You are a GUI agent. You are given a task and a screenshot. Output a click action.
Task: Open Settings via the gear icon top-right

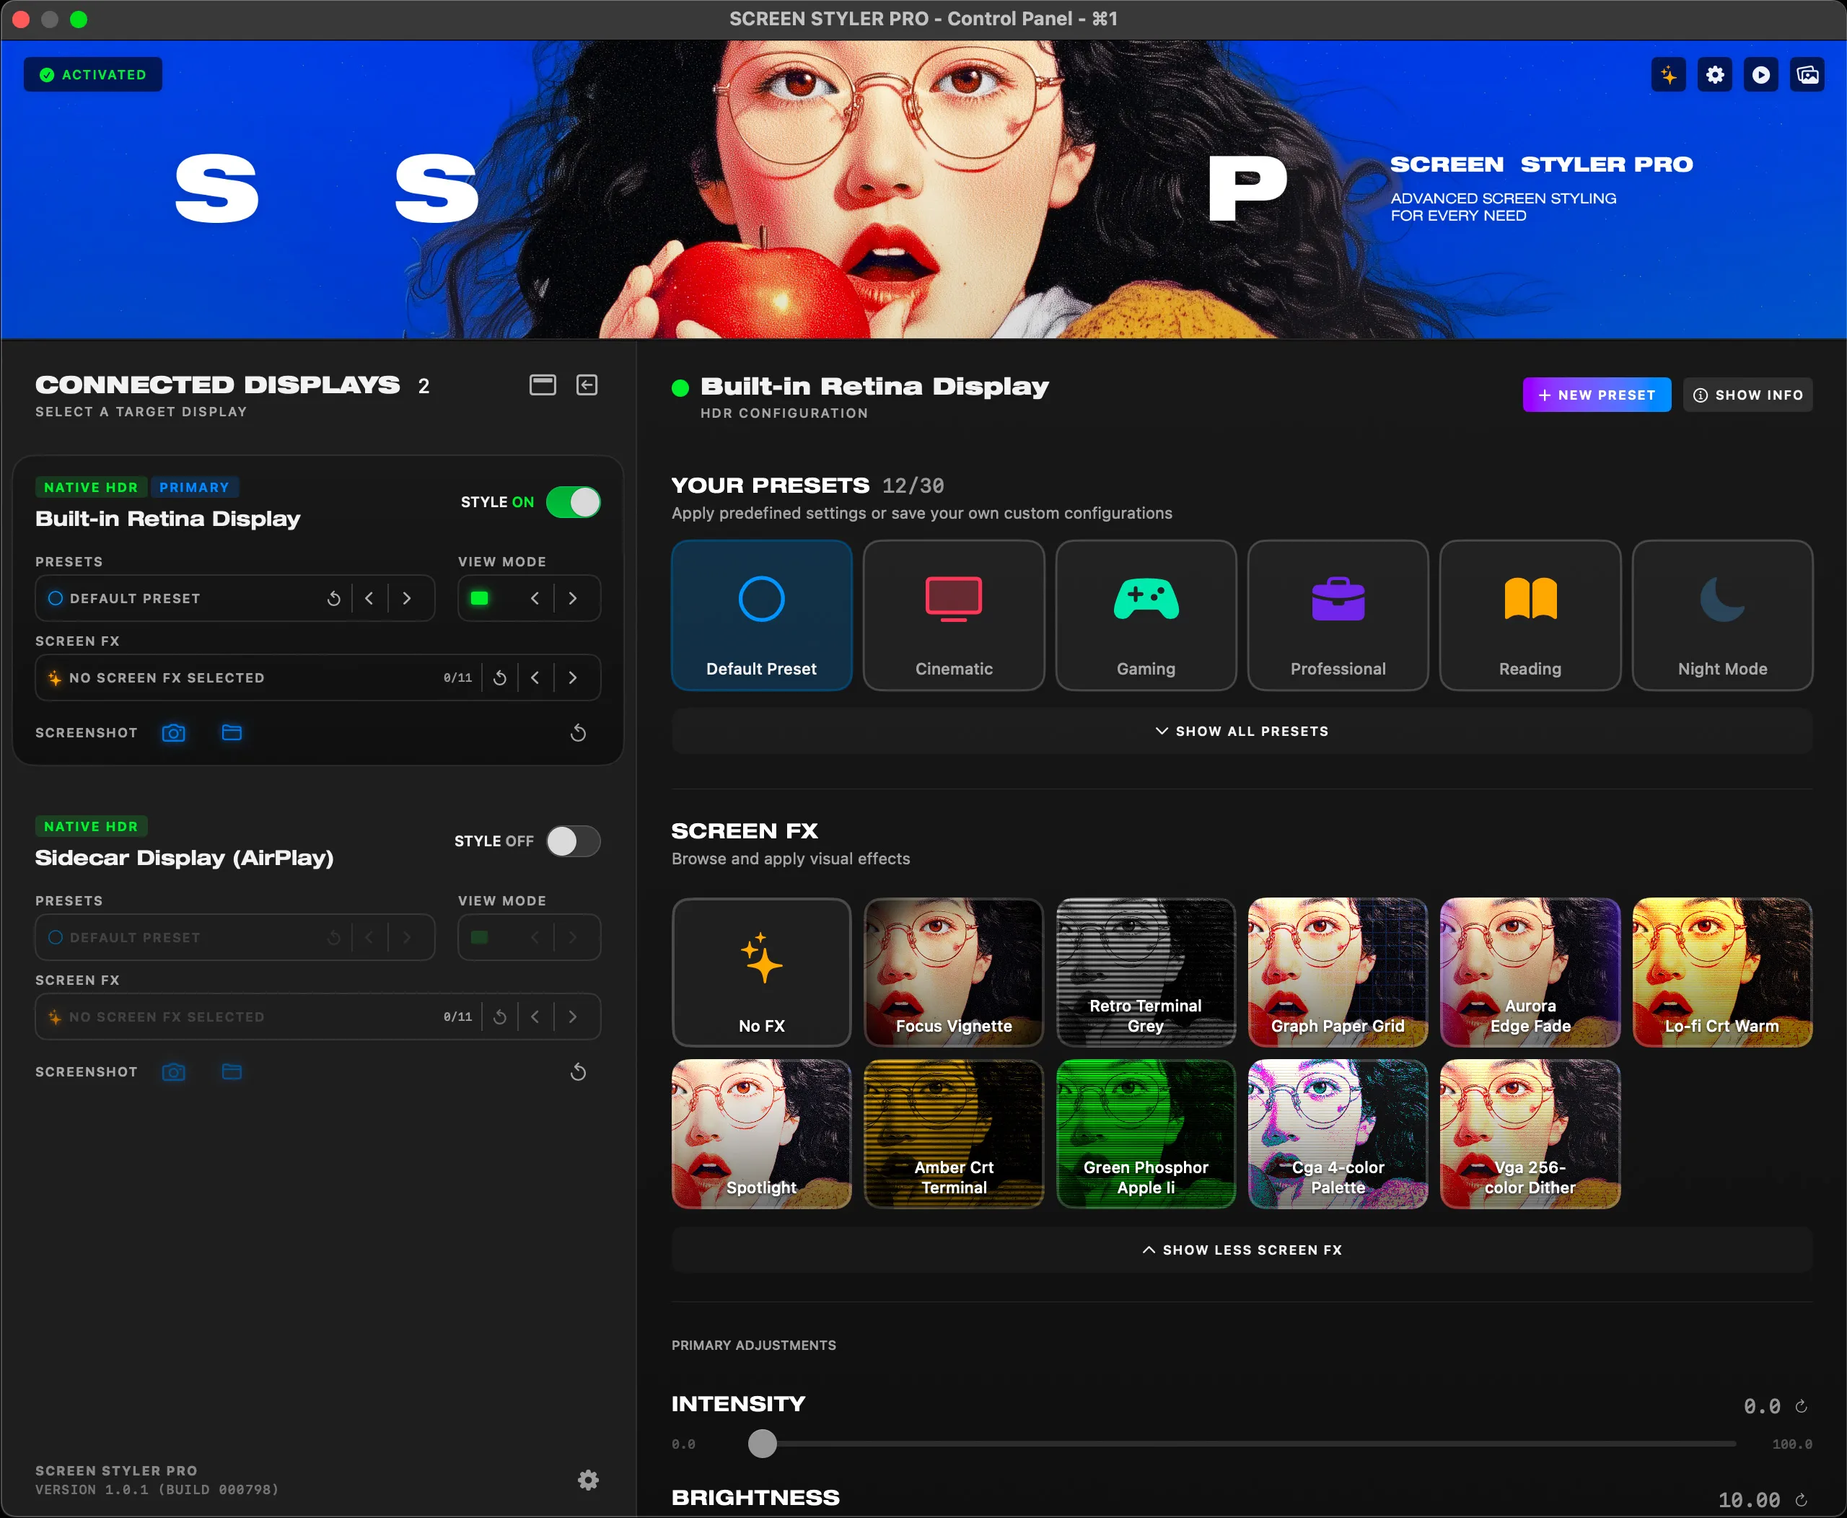[x=1715, y=74]
